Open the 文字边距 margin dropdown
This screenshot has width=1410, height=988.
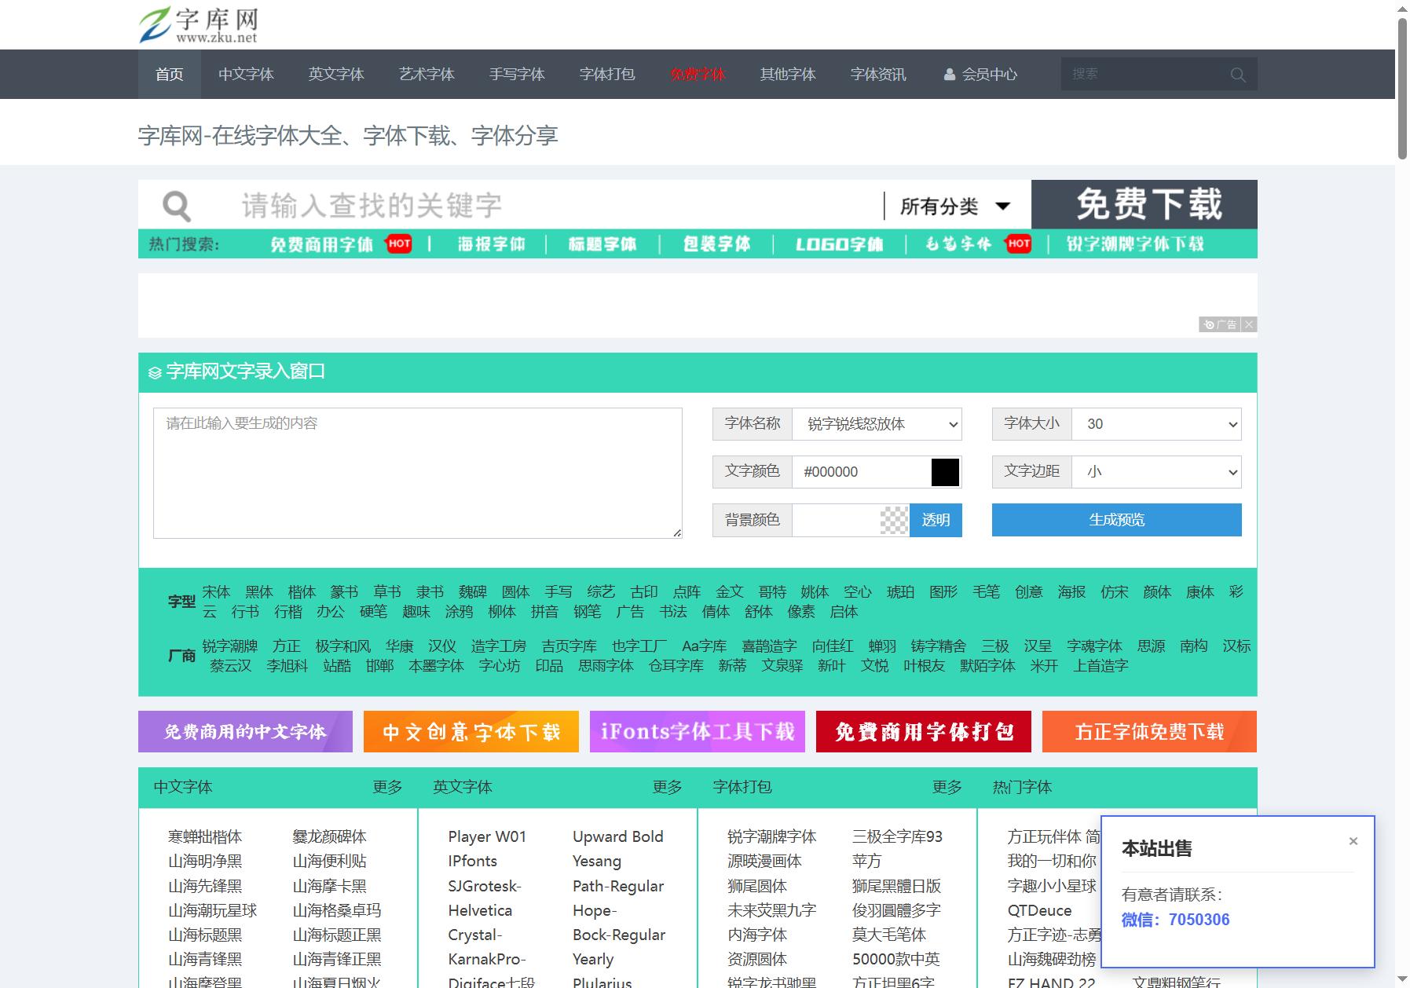point(1156,472)
